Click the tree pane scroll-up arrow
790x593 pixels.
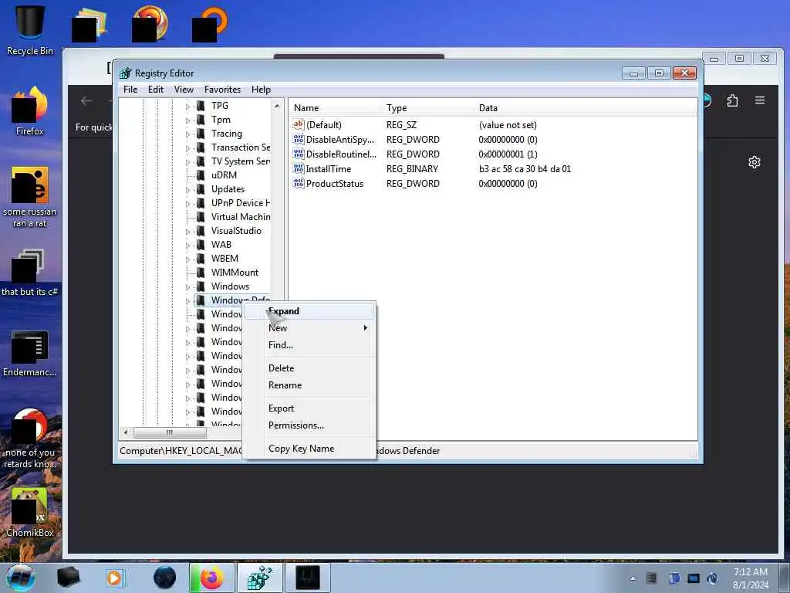[x=277, y=106]
